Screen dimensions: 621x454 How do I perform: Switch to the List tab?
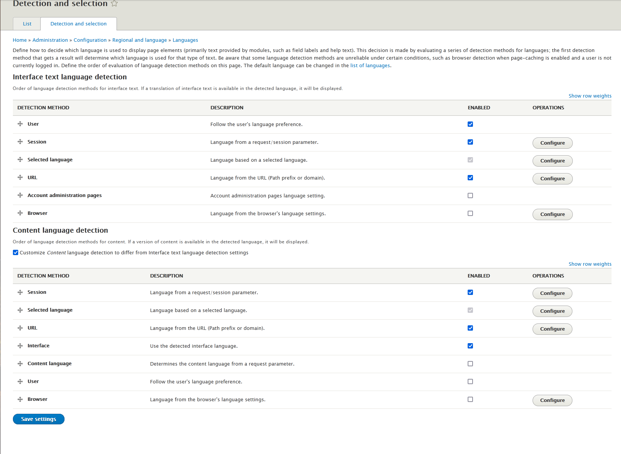click(27, 24)
